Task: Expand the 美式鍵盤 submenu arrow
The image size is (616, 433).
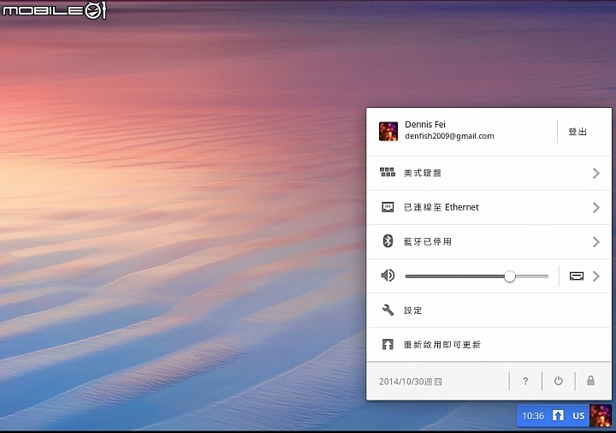Action: 596,173
